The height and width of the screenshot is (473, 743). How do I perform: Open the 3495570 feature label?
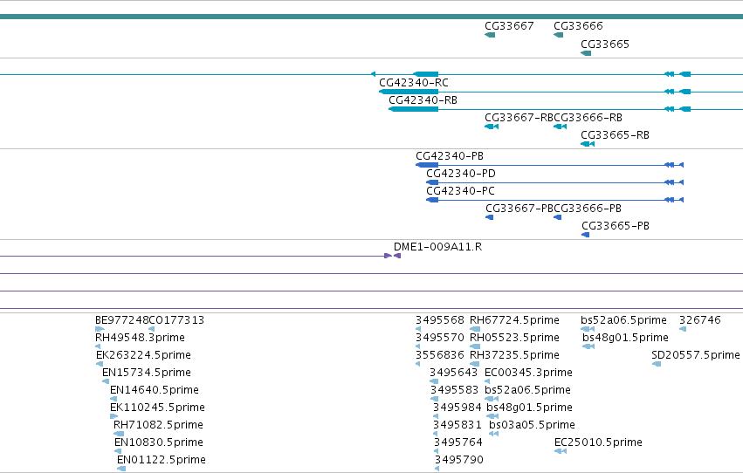point(440,338)
